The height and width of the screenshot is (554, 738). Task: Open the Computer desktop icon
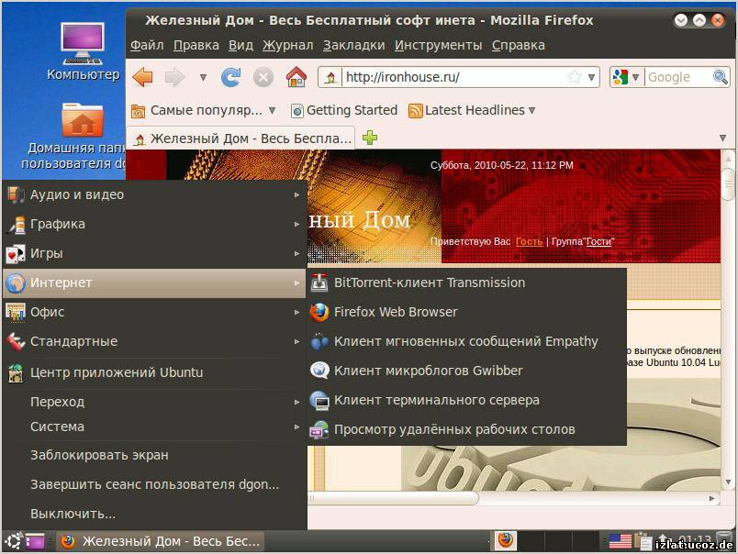[x=83, y=51]
